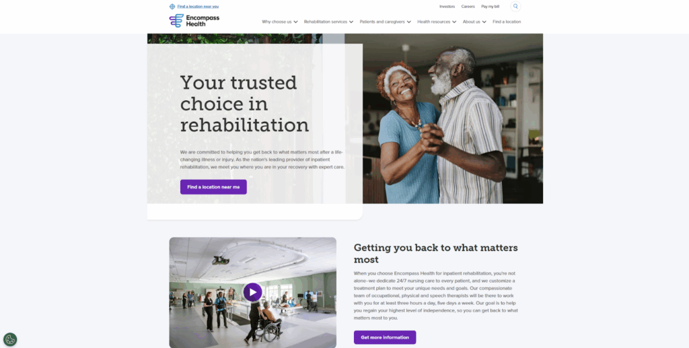Click the dancing couple hero image

453,118
